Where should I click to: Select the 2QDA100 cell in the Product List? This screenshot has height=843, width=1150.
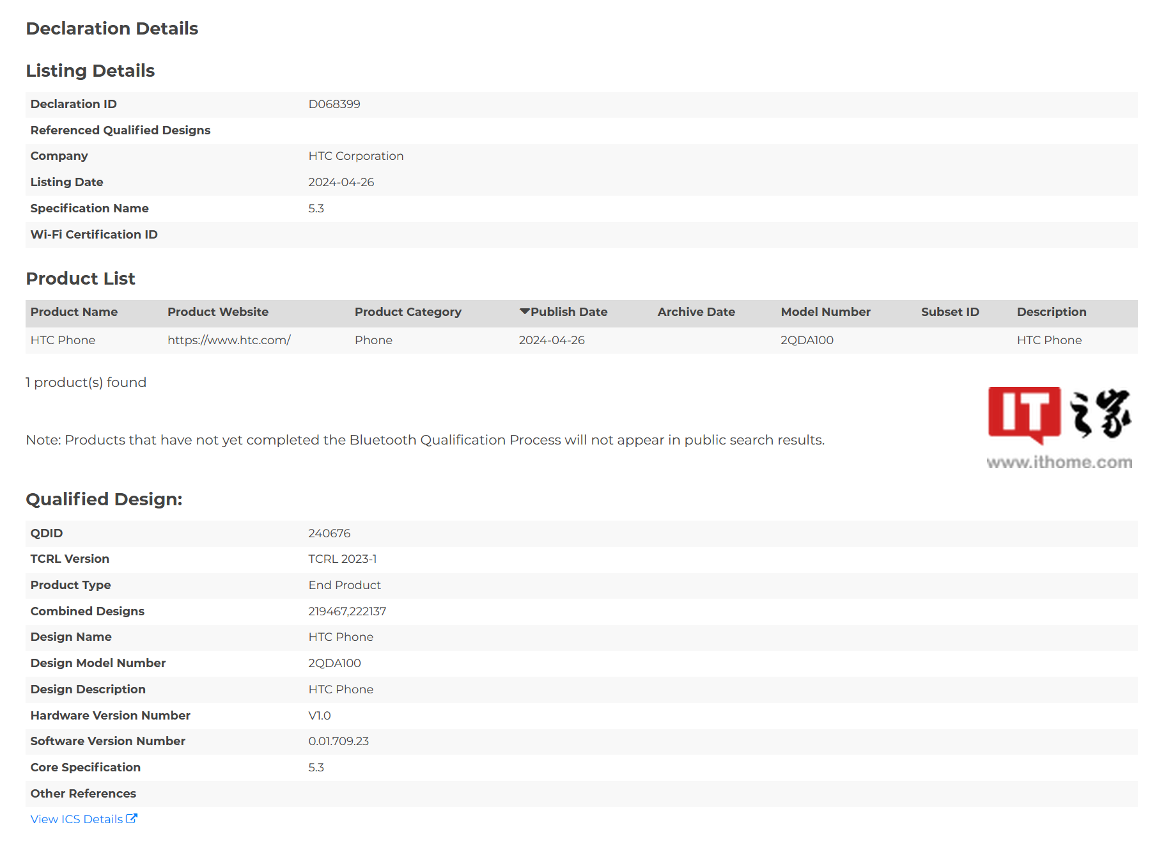807,340
